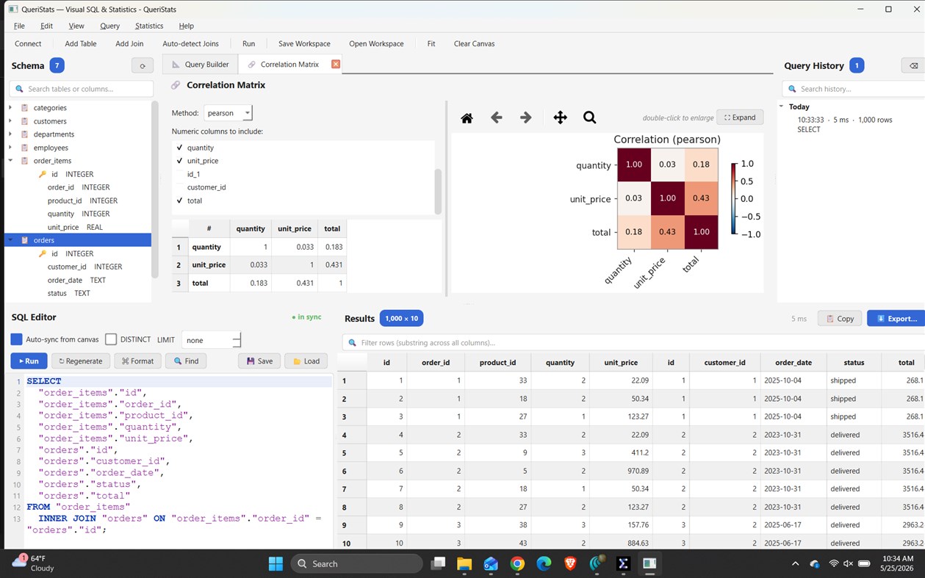Click the Copy results button
Screen dimensions: 925x578
840,318
